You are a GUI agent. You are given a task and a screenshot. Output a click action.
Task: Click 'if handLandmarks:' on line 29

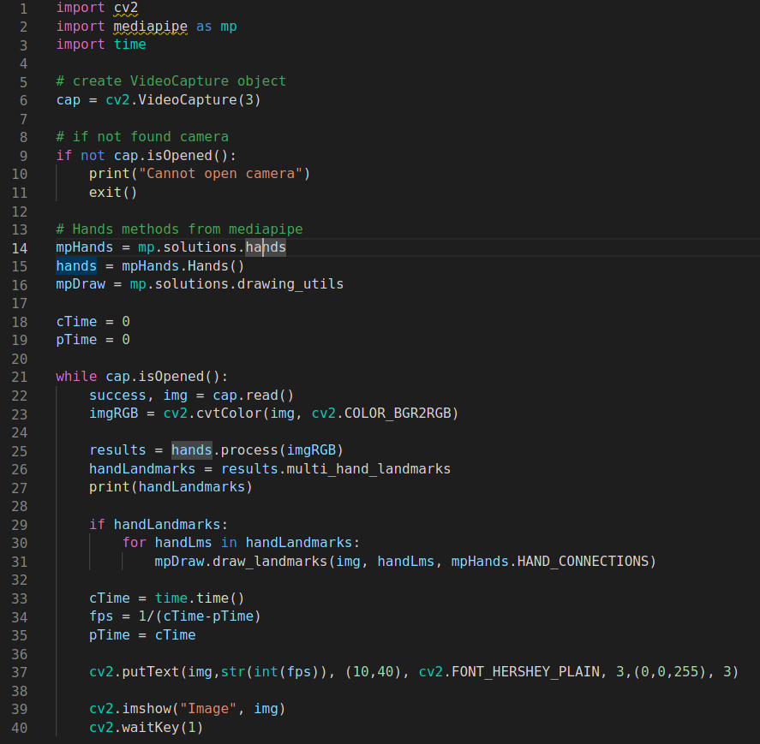click(x=159, y=525)
